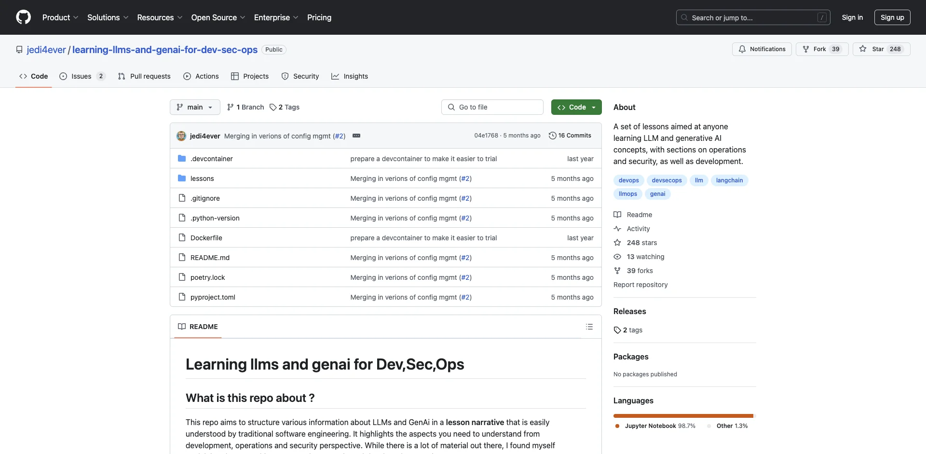Click the genai topic tag
This screenshot has width=926, height=454.
657,194
